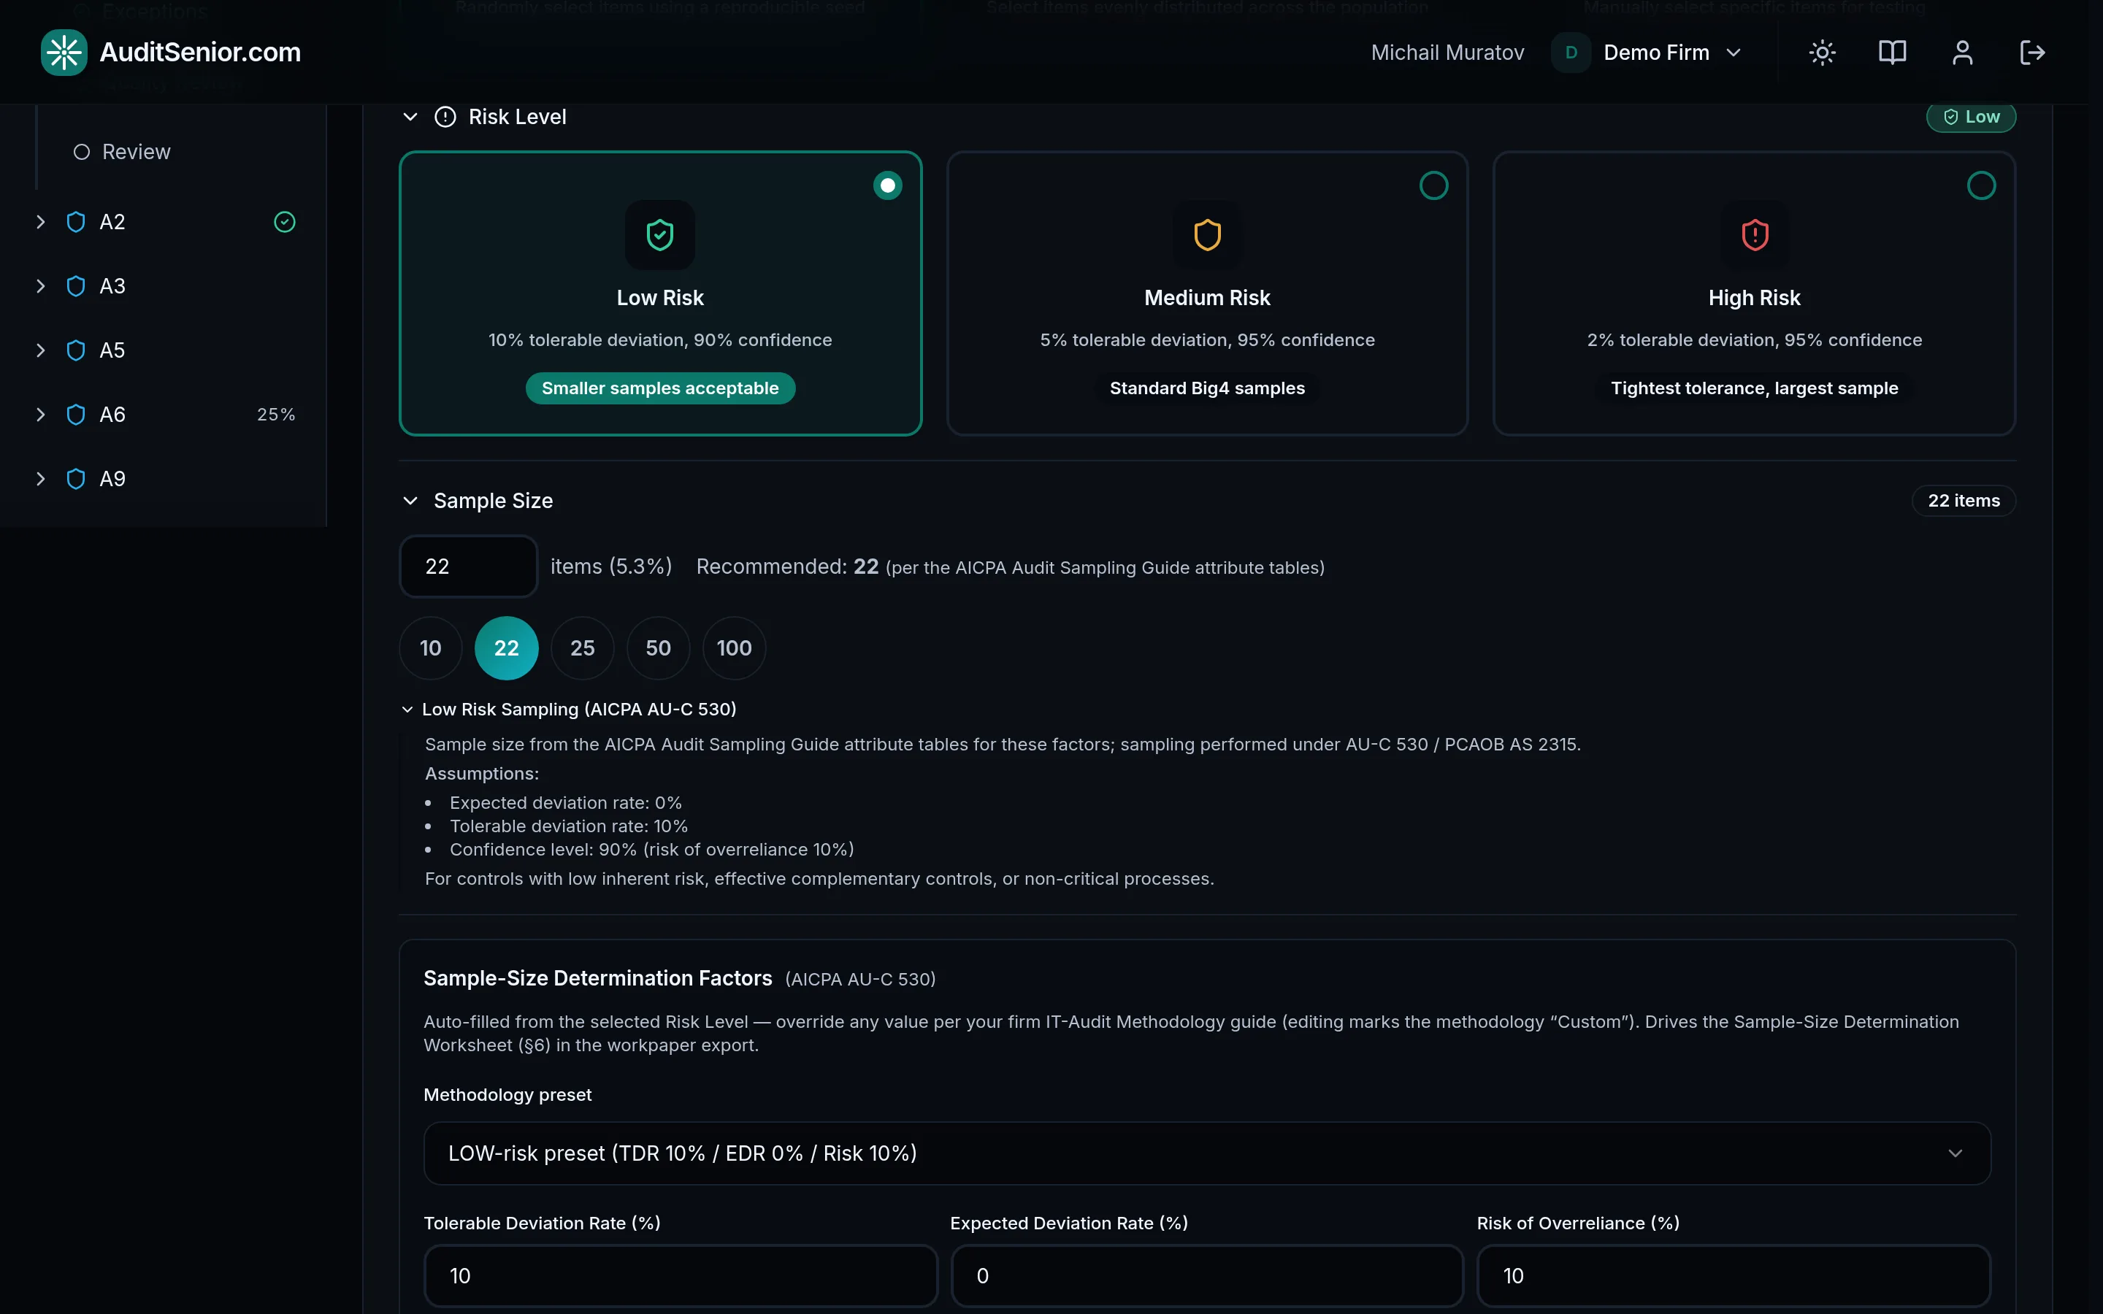This screenshot has width=2103, height=1314.
Task: Toggle the light/dark theme sun icon
Action: (x=1821, y=53)
